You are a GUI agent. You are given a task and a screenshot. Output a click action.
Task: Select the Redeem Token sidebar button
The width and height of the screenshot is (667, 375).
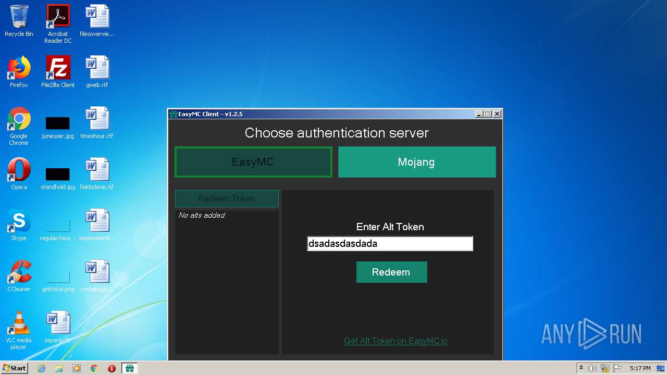click(227, 198)
